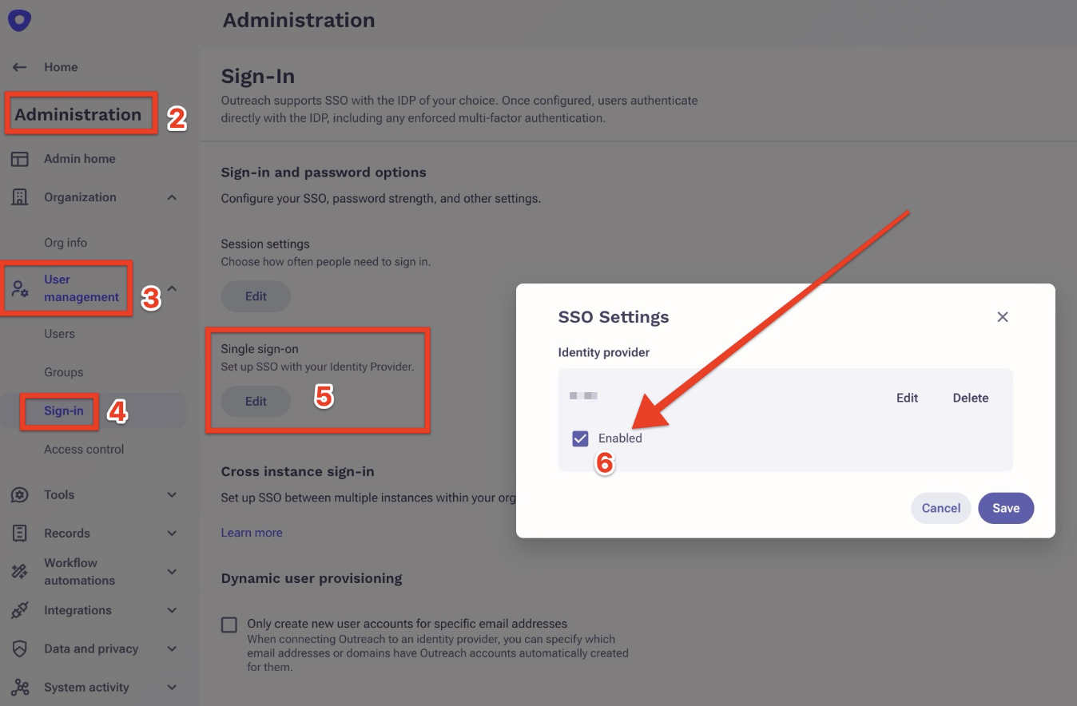Click the Organization building icon
Image resolution: width=1077 pixels, height=706 pixels.
tap(20, 197)
